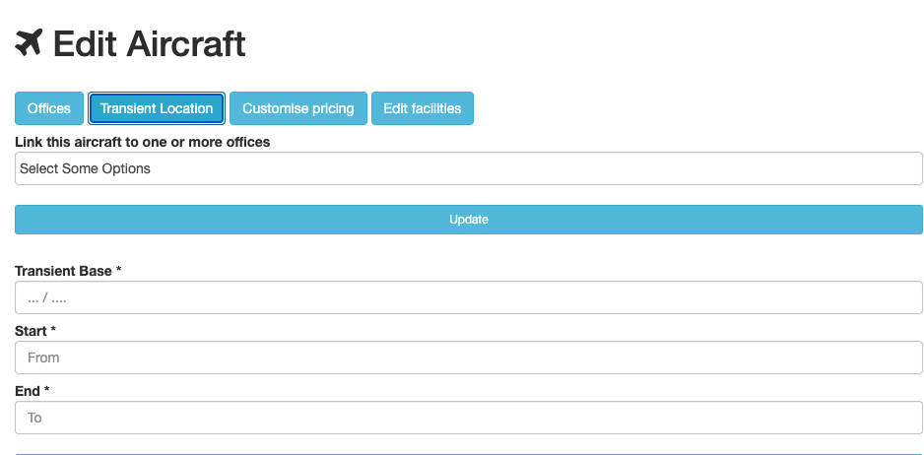Click the horizontal divider below the End field

coord(469,454)
